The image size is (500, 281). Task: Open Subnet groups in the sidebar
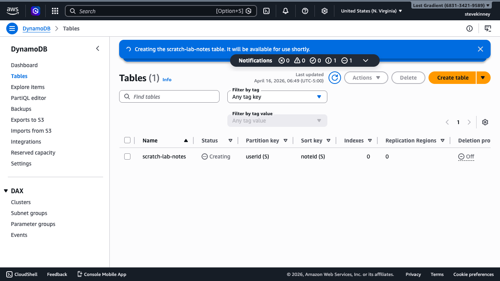(x=29, y=213)
